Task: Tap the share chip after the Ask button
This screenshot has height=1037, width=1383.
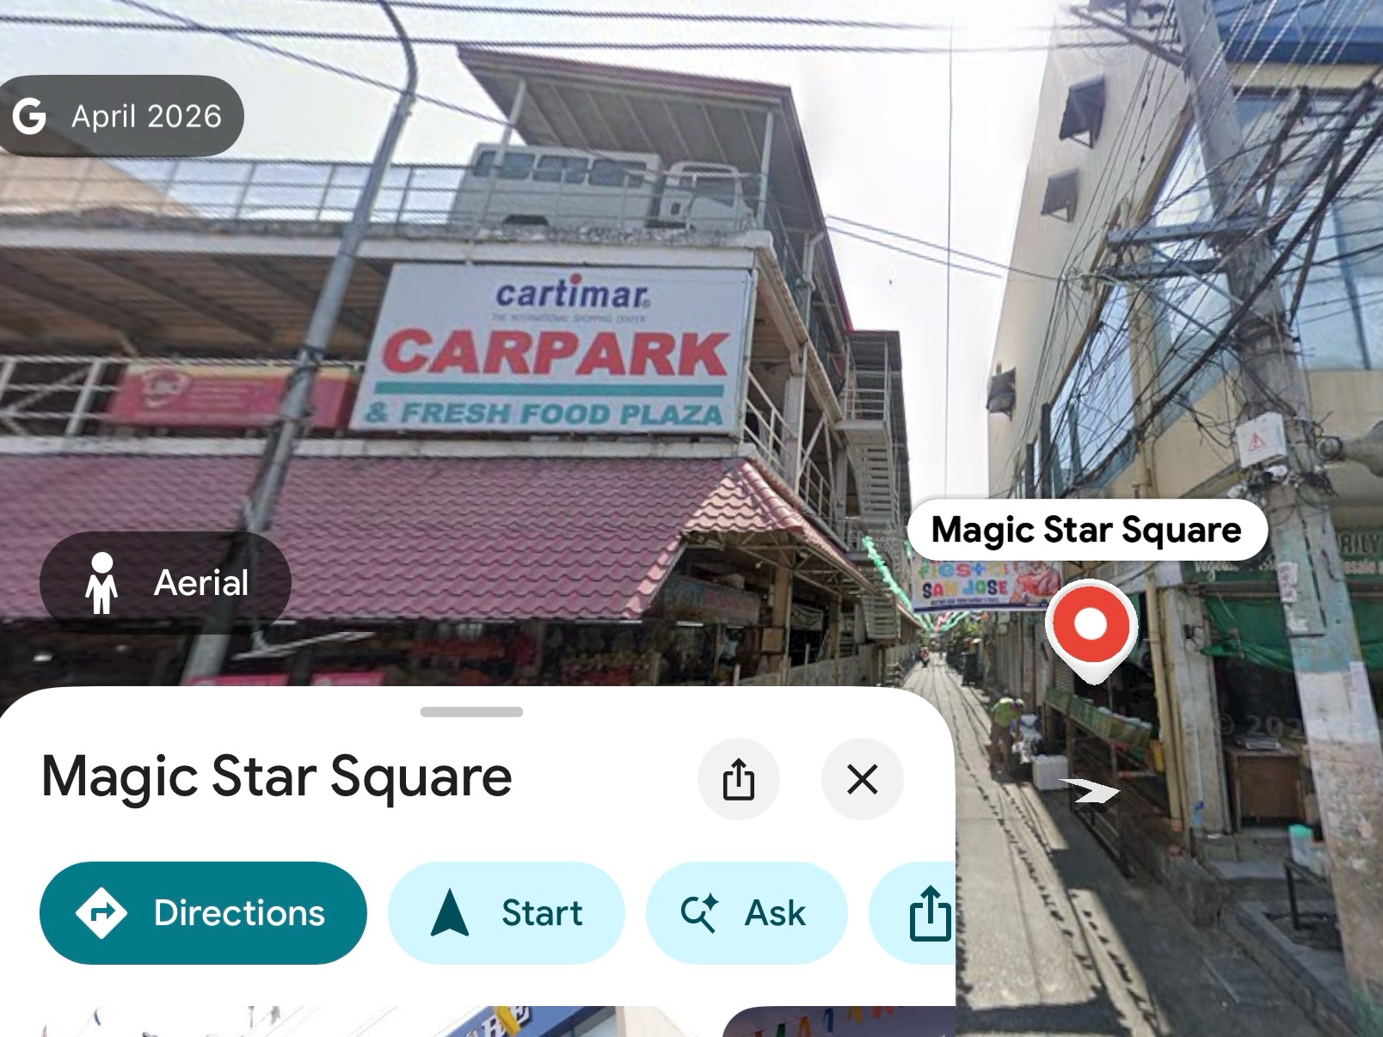Action: click(x=913, y=912)
